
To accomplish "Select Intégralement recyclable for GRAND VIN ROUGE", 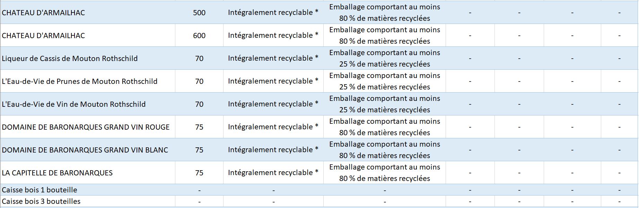I will (x=273, y=127).
